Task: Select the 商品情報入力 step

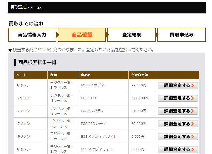Action: click(x=32, y=35)
